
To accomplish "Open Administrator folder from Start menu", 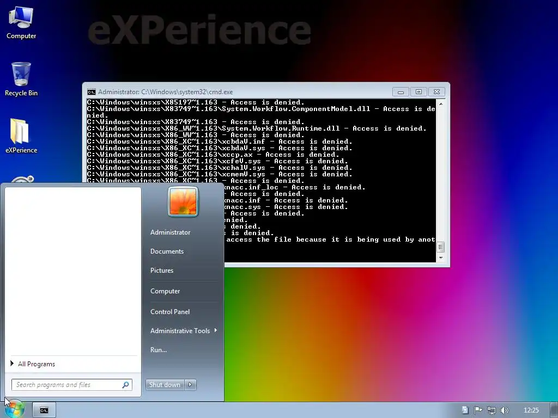I will coord(170,232).
